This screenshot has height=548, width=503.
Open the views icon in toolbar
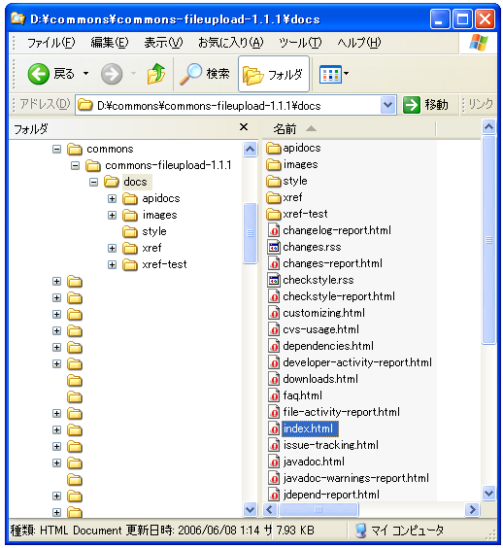(330, 74)
